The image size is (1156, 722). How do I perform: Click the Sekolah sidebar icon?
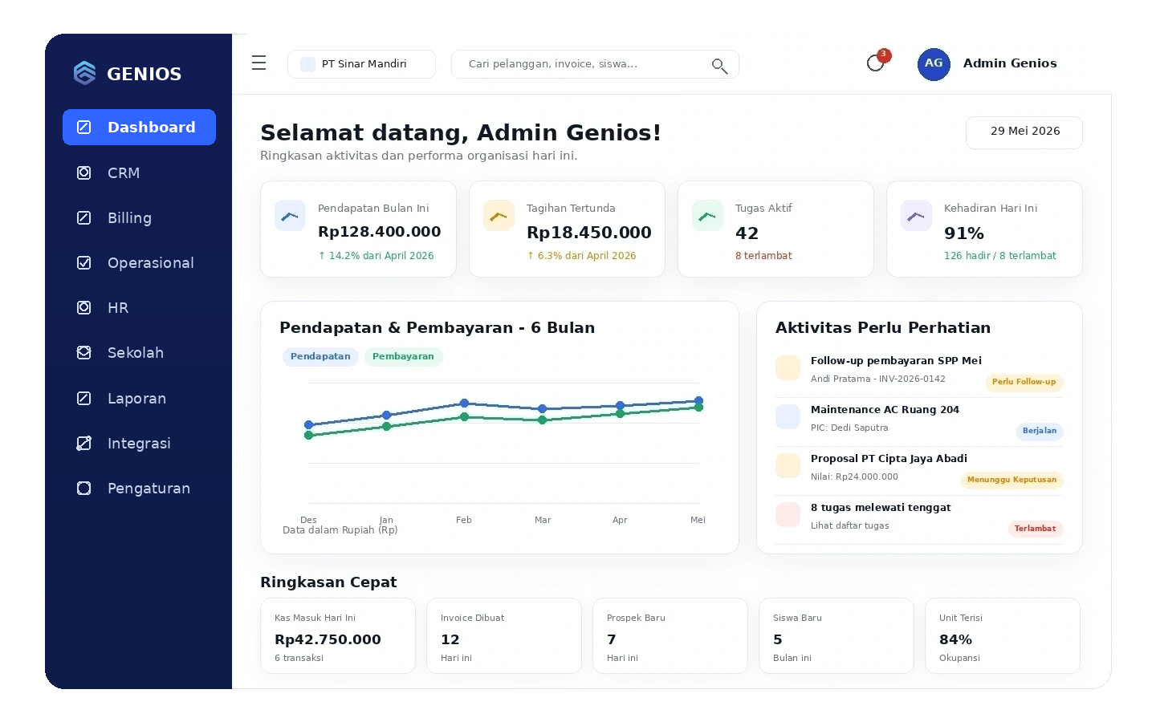(83, 352)
